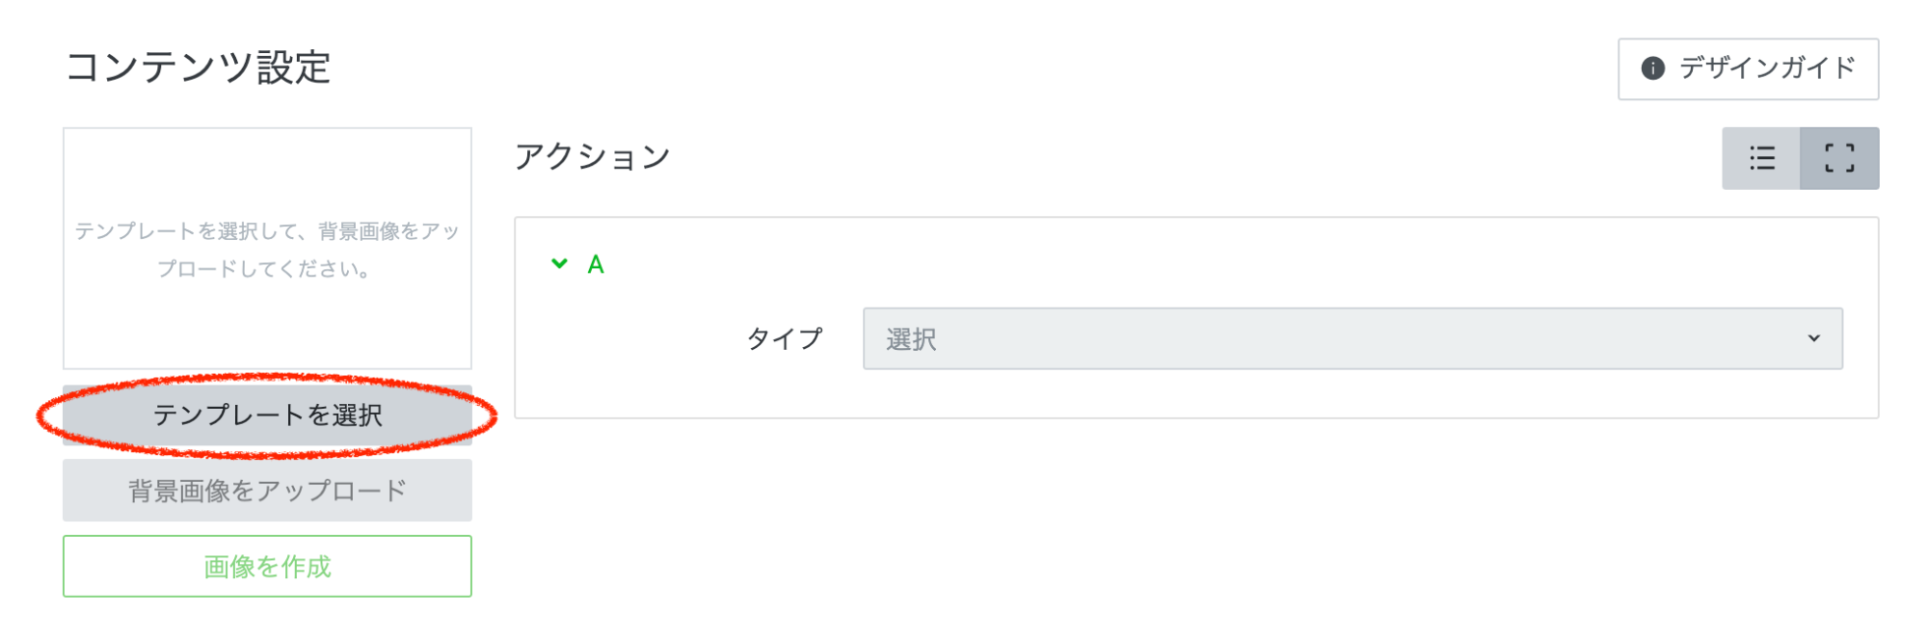Viewport: 1927px width, 642px height.
Task: Click the empty template preview box
Action: [x=267, y=174]
